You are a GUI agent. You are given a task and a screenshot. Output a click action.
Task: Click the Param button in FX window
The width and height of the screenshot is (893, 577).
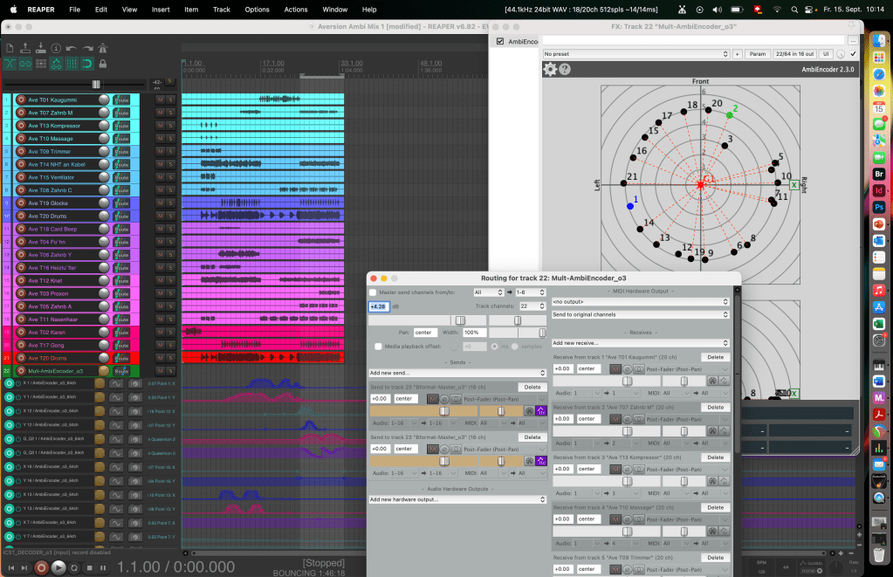point(757,54)
